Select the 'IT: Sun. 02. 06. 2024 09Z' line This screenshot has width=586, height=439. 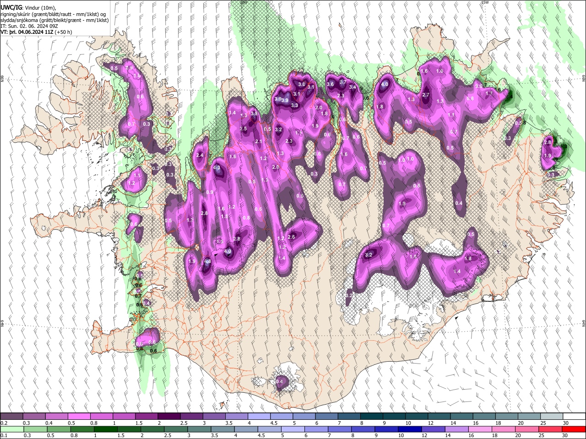pyautogui.click(x=29, y=26)
